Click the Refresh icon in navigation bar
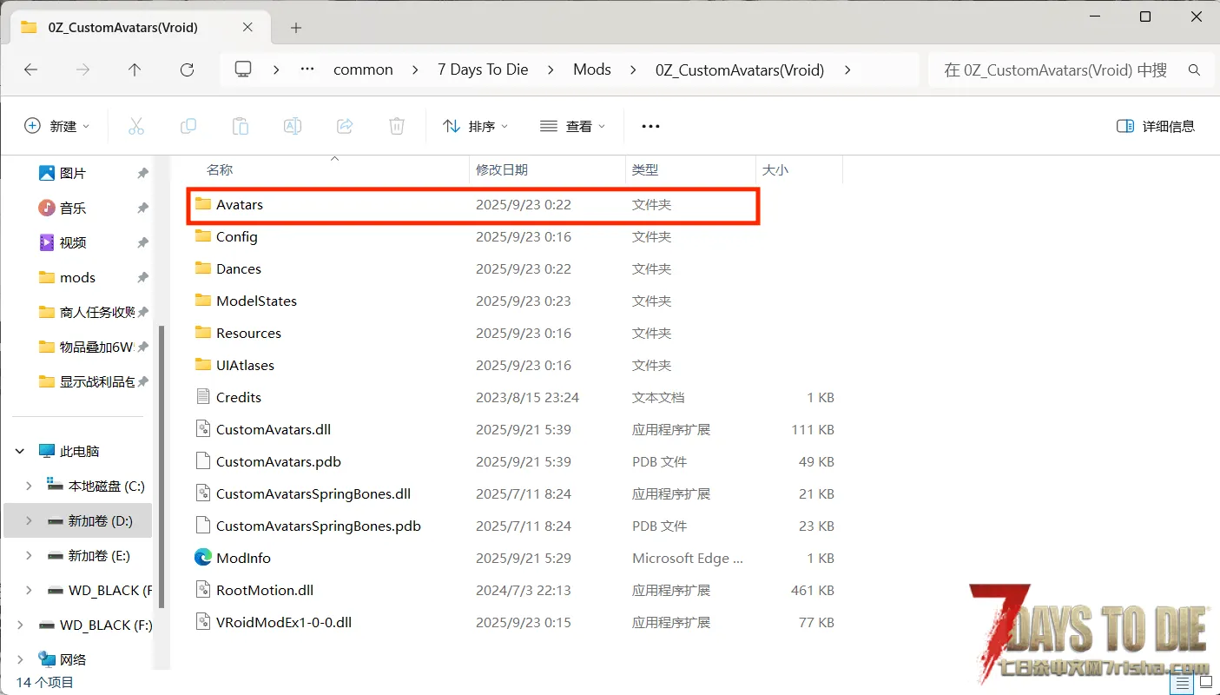The image size is (1220, 695). 187,69
